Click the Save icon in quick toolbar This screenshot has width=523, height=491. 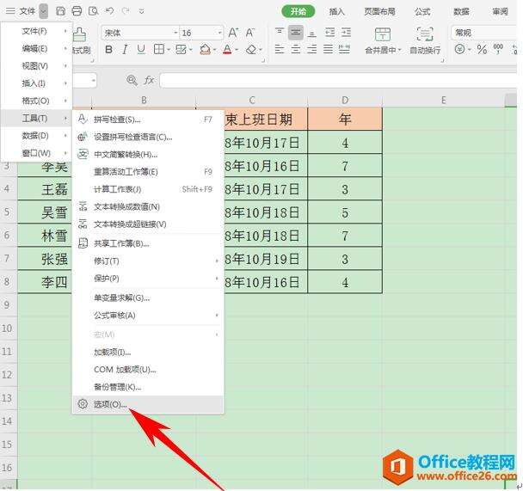(61, 11)
